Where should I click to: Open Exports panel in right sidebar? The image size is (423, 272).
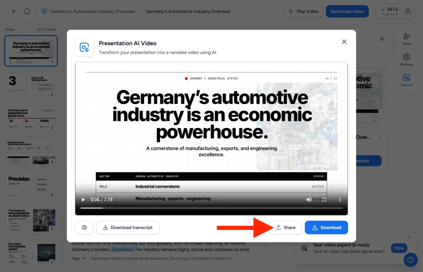click(406, 80)
